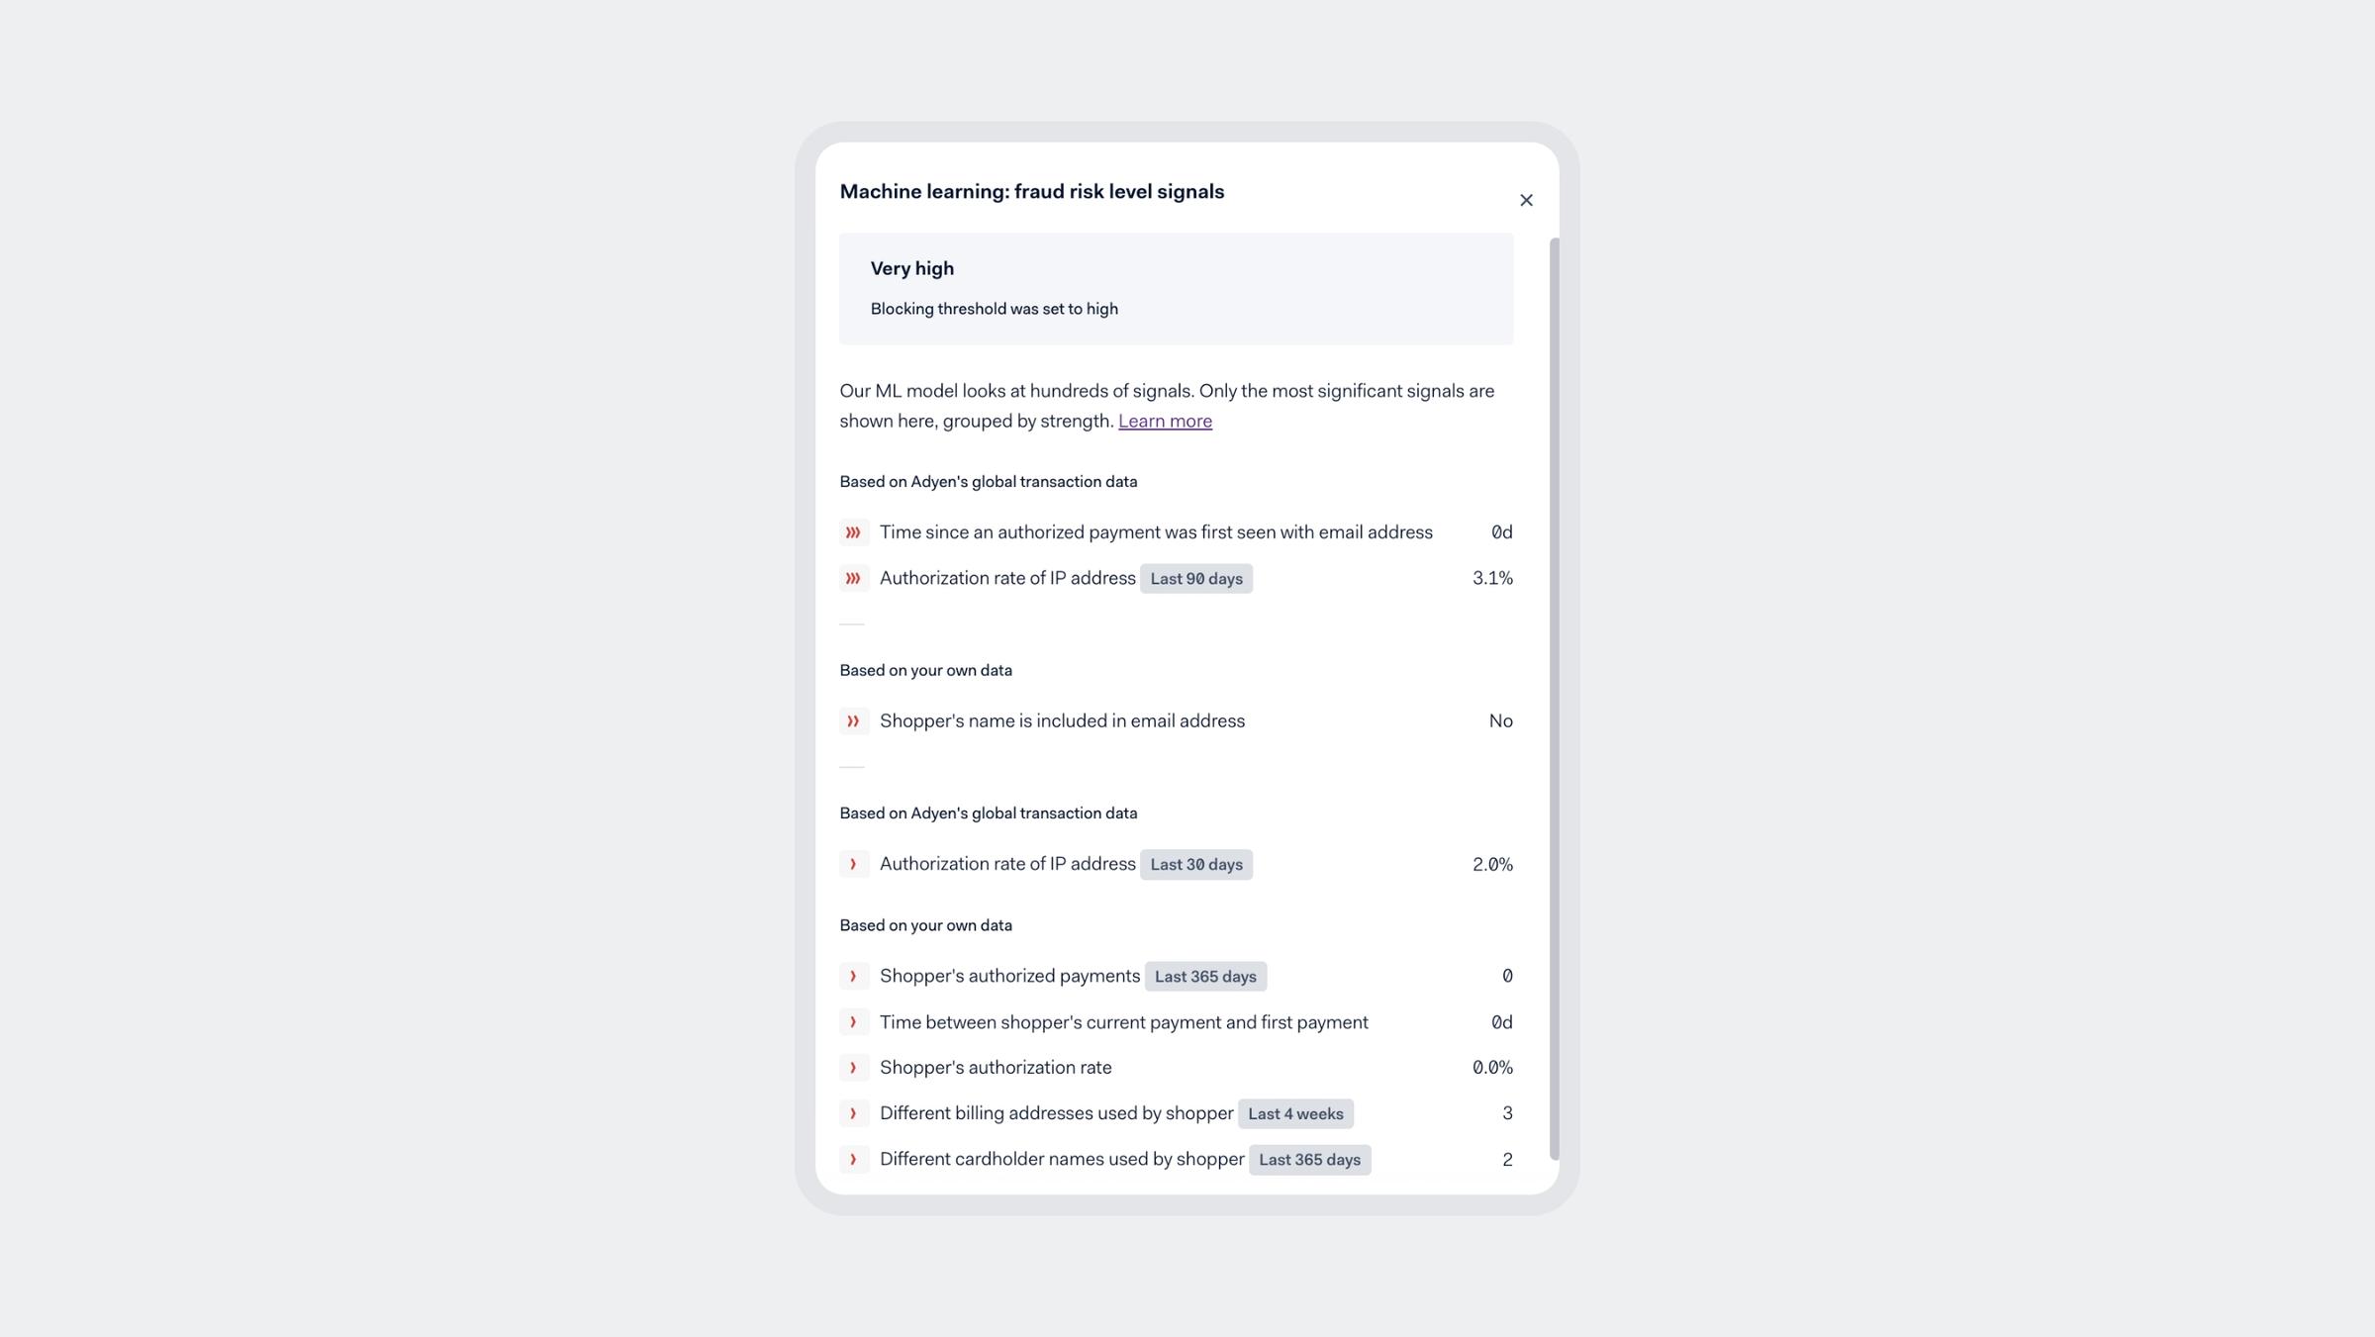The height and width of the screenshot is (1337, 2375).
Task: Click the Last 4 weeks tag
Action: [1295, 1113]
